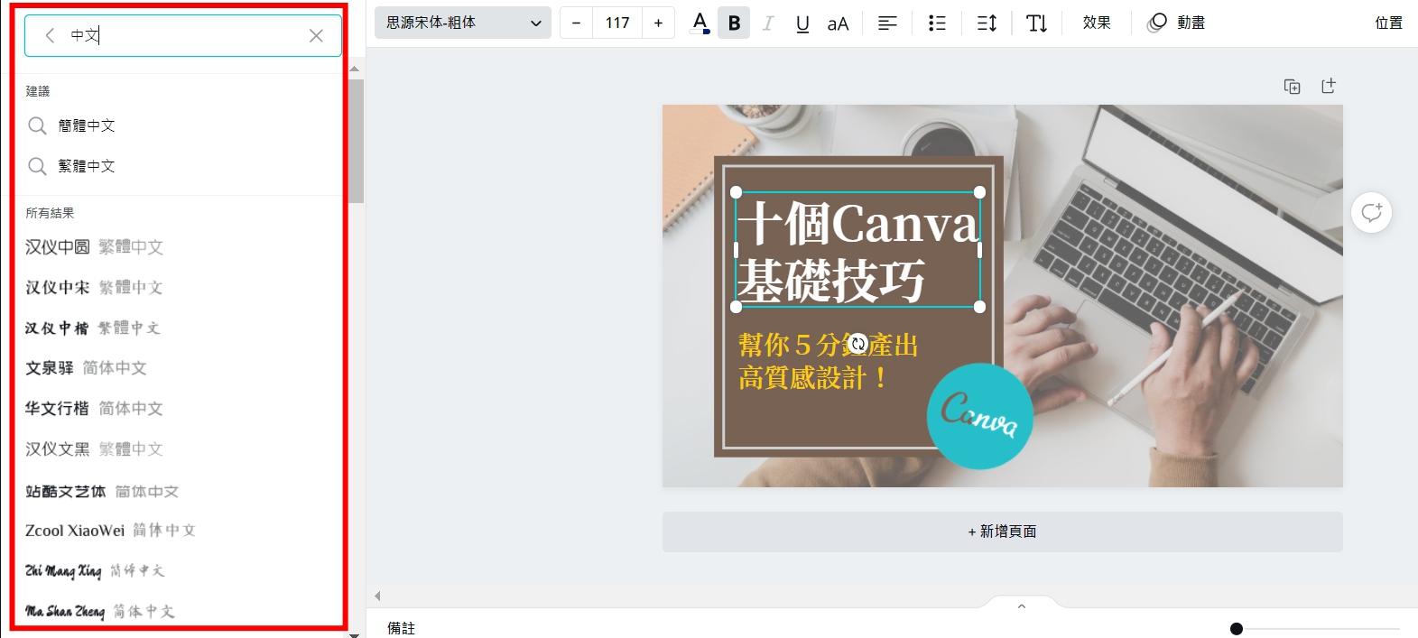Open line spacing options
This screenshot has width=1418, height=638.
987,23
